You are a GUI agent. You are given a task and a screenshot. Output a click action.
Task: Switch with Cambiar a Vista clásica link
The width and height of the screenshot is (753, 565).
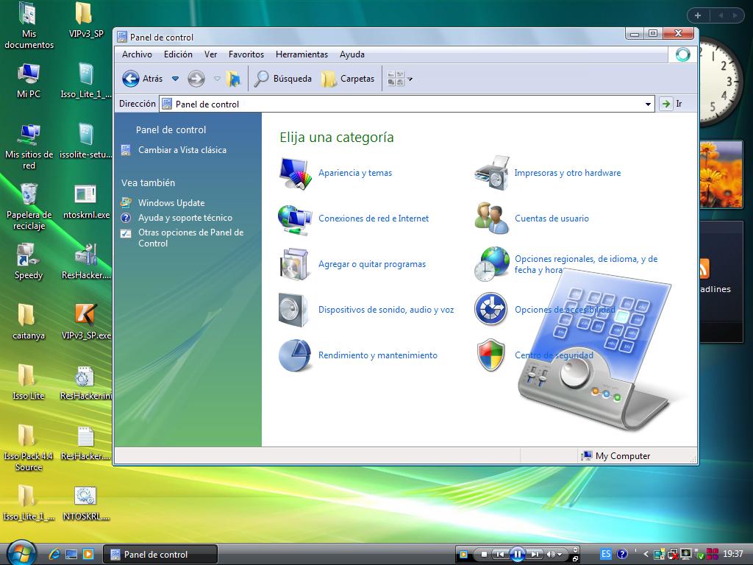(182, 150)
